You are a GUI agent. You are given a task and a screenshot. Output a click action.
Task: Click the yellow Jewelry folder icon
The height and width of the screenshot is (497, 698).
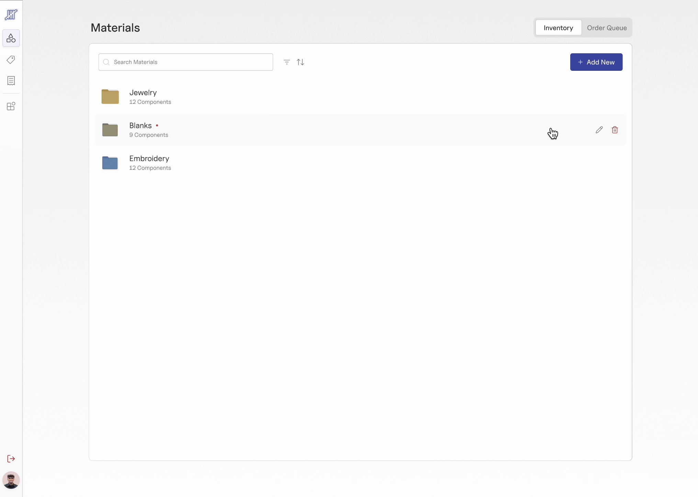[110, 97]
